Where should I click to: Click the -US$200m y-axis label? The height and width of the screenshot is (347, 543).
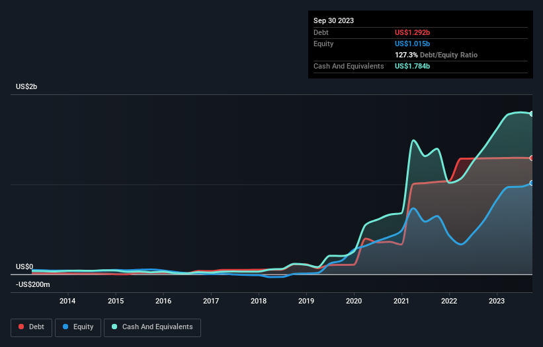tap(33, 284)
